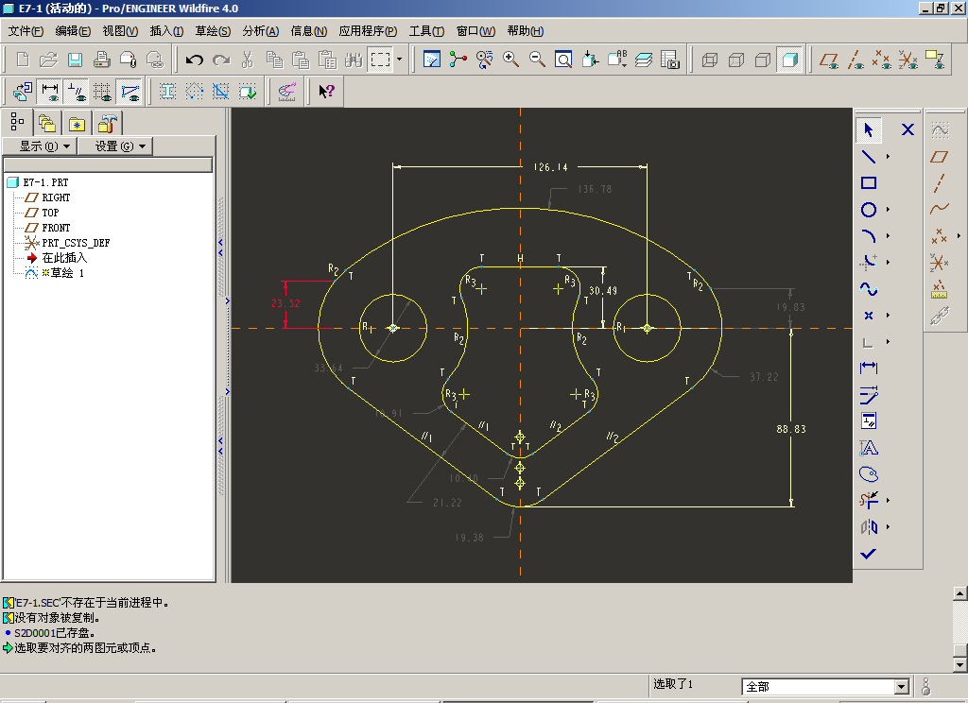Click the Redo arrow icon

[221, 60]
